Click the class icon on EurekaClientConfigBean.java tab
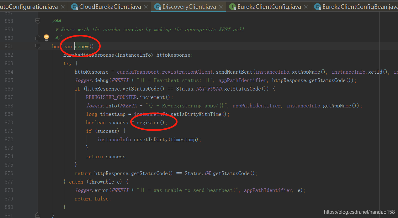 click(317, 7)
